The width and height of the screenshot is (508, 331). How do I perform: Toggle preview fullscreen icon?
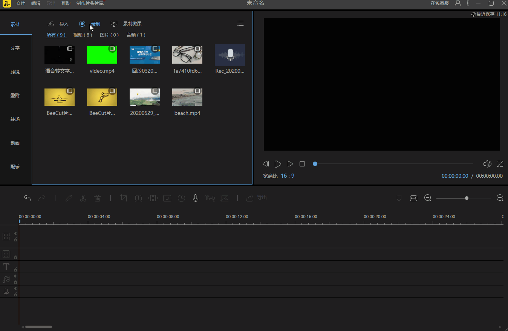(x=500, y=164)
